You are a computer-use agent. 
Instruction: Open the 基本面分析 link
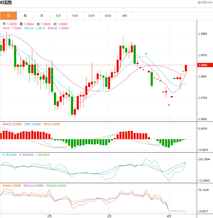(205, 2)
